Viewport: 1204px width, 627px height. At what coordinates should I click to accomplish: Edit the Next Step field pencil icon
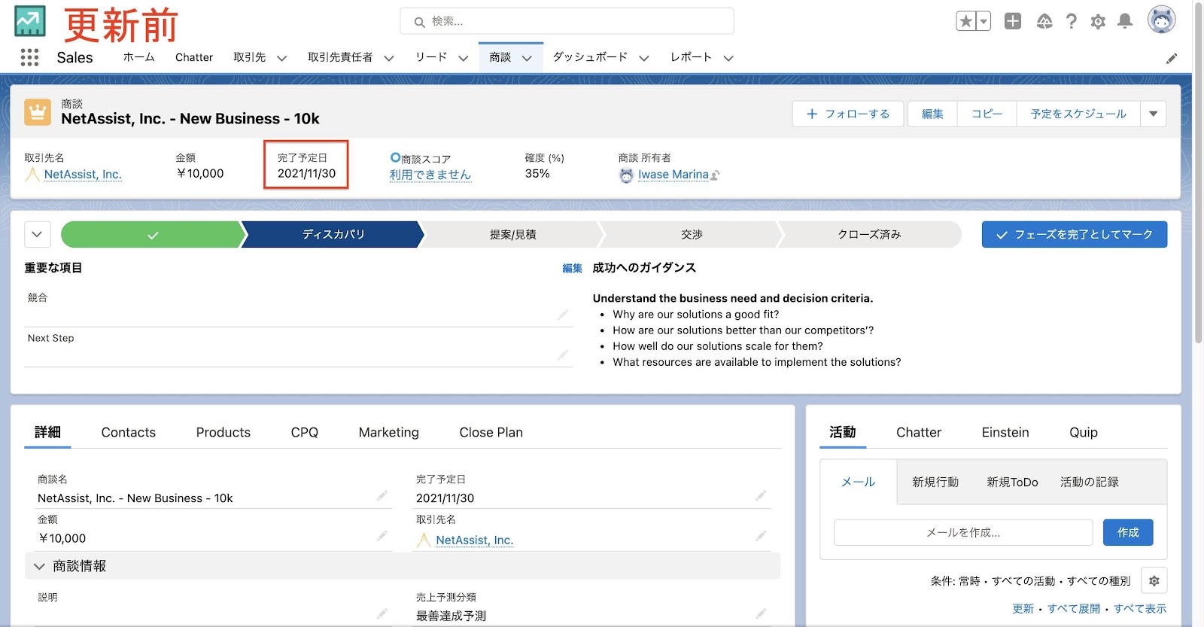563,355
